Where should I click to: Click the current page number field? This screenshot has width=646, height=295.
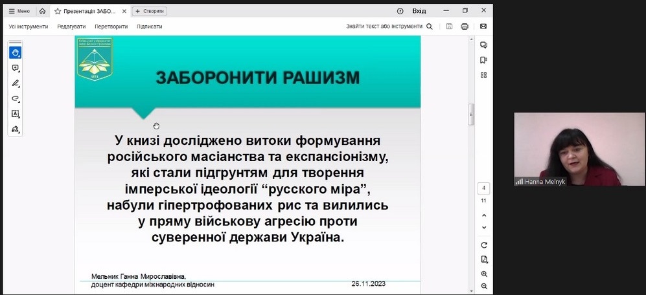click(x=483, y=189)
